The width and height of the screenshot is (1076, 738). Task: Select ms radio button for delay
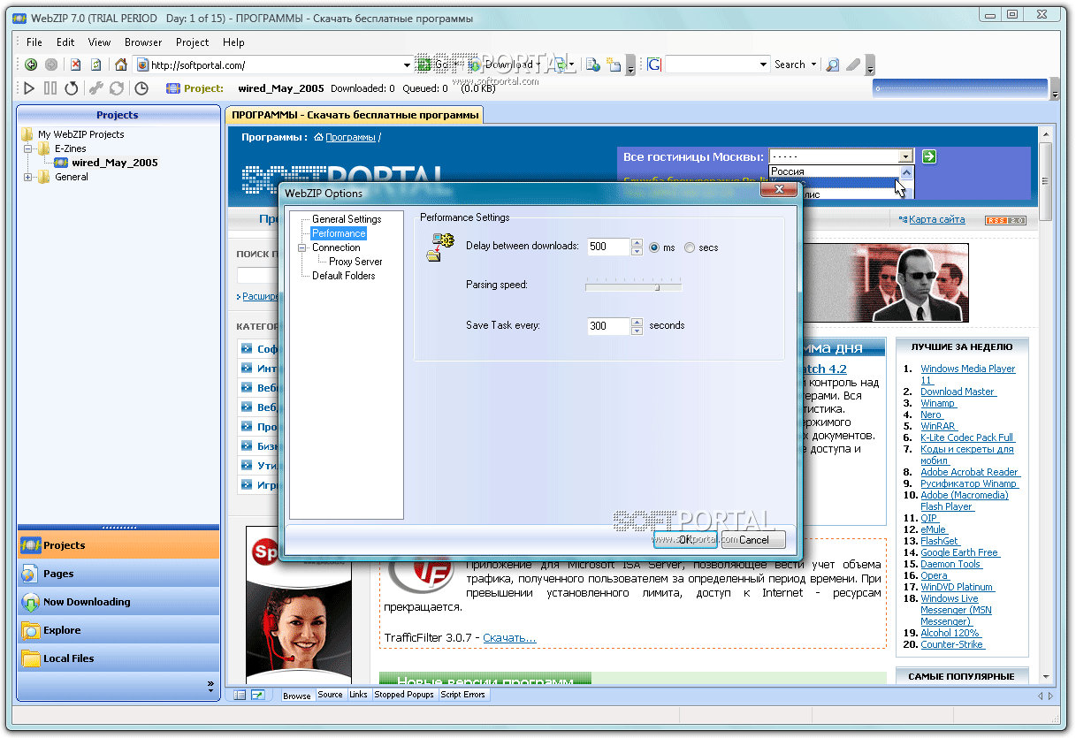pos(654,247)
